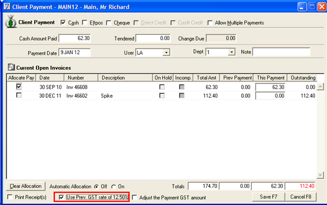The width and height of the screenshot is (327, 205).
Task: Click the Cancel F8 button
Action: [301, 197]
